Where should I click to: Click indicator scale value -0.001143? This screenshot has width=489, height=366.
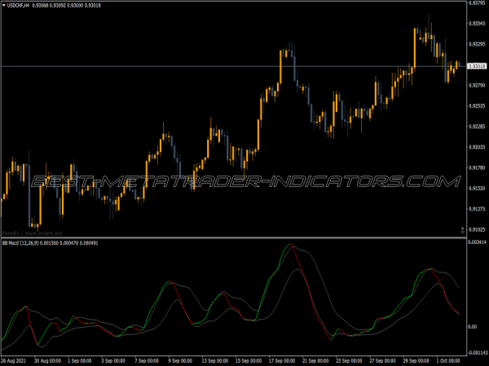(x=478, y=353)
